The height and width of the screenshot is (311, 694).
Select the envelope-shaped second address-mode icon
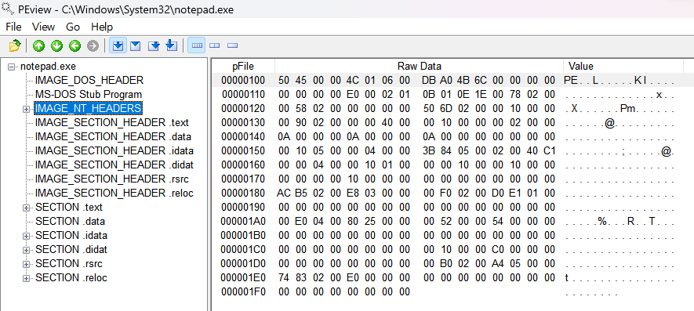click(x=136, y=45)
